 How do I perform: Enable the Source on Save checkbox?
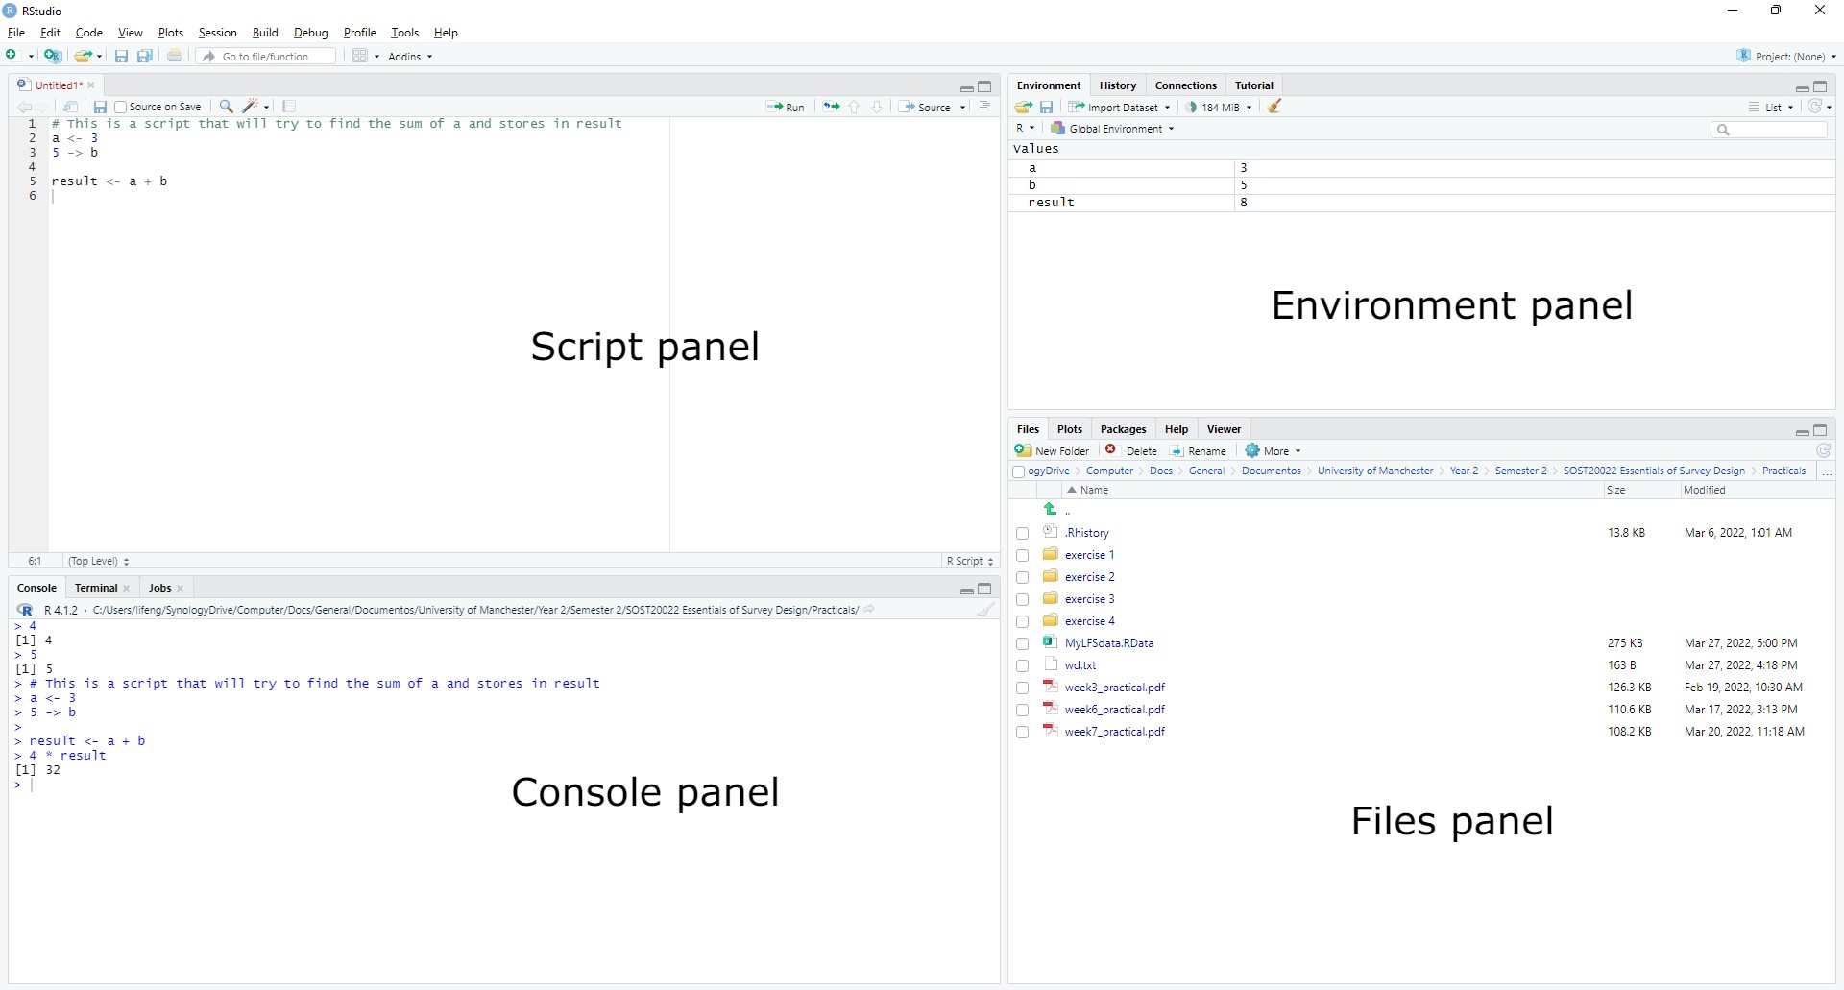click(121, 108)
